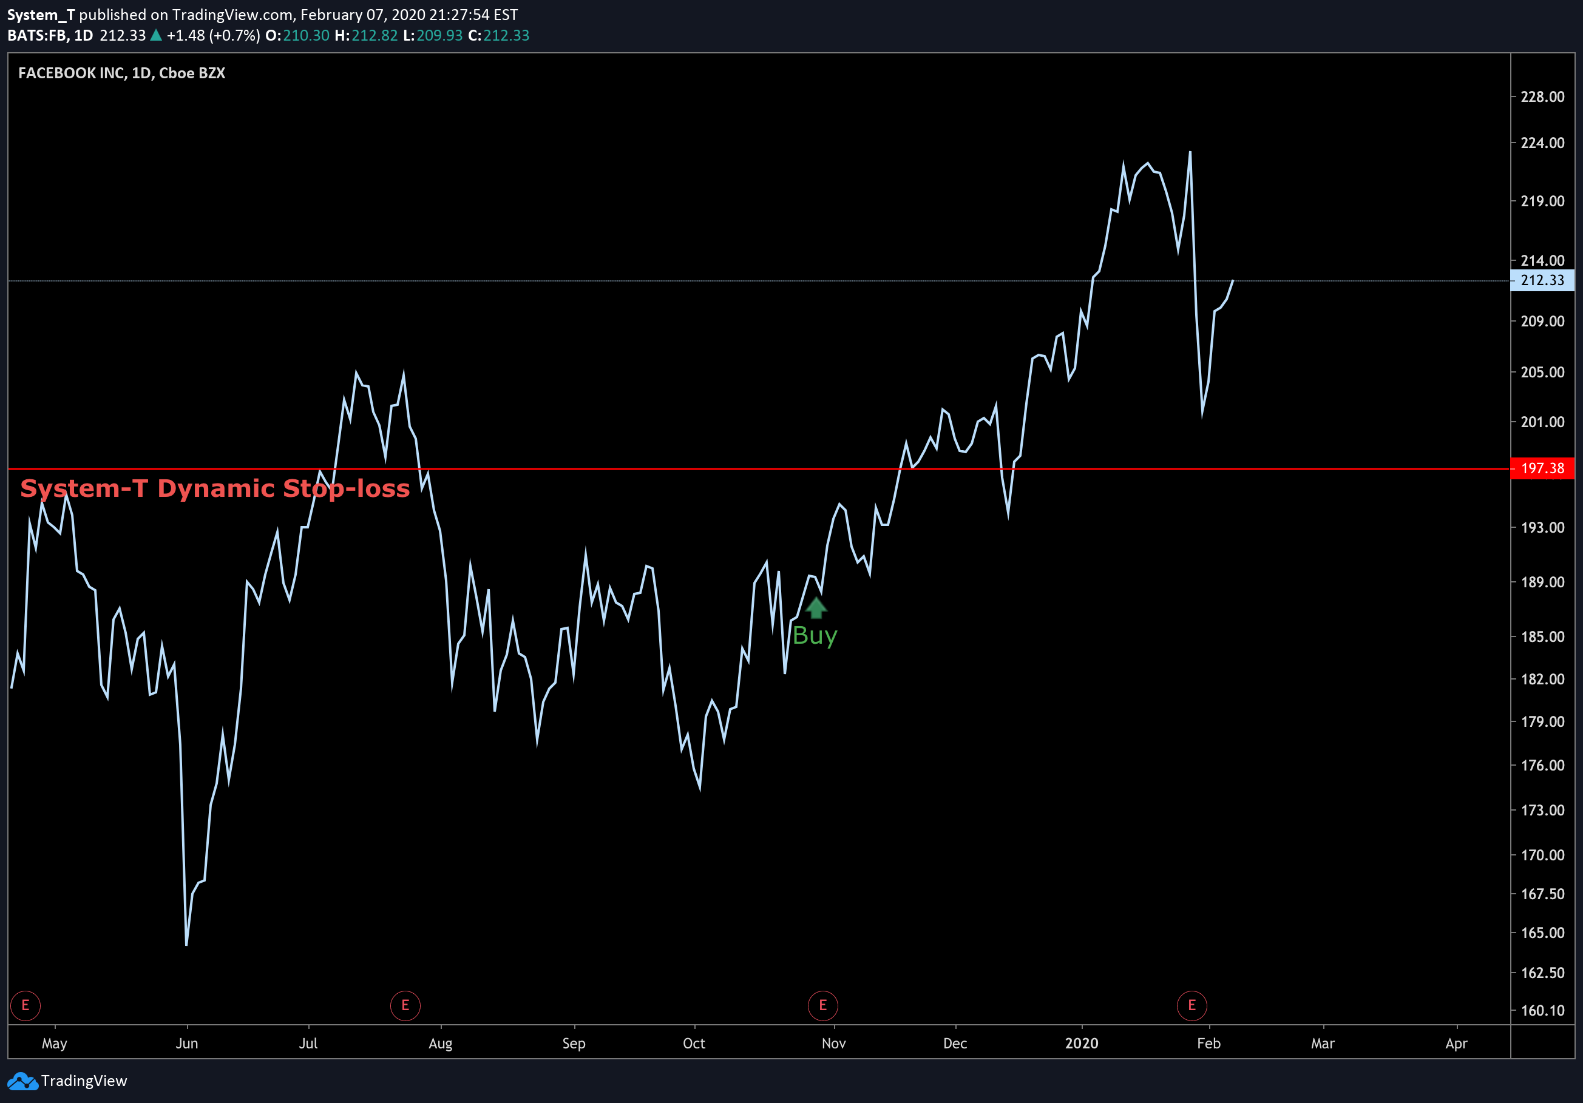The image size is (1583, 1103).
Task: Click the 189.00 price axis label
Action: point(1543,582)
